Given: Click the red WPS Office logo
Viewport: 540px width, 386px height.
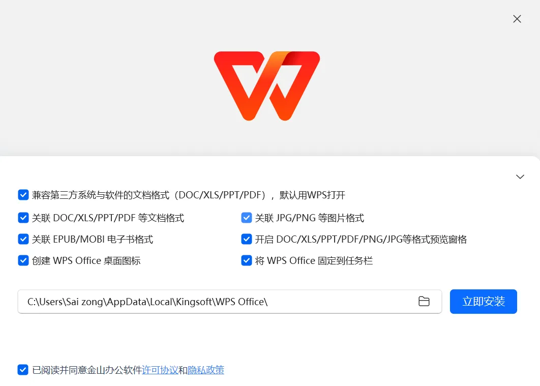Looking at the screenshot, I should click(267, 86).
